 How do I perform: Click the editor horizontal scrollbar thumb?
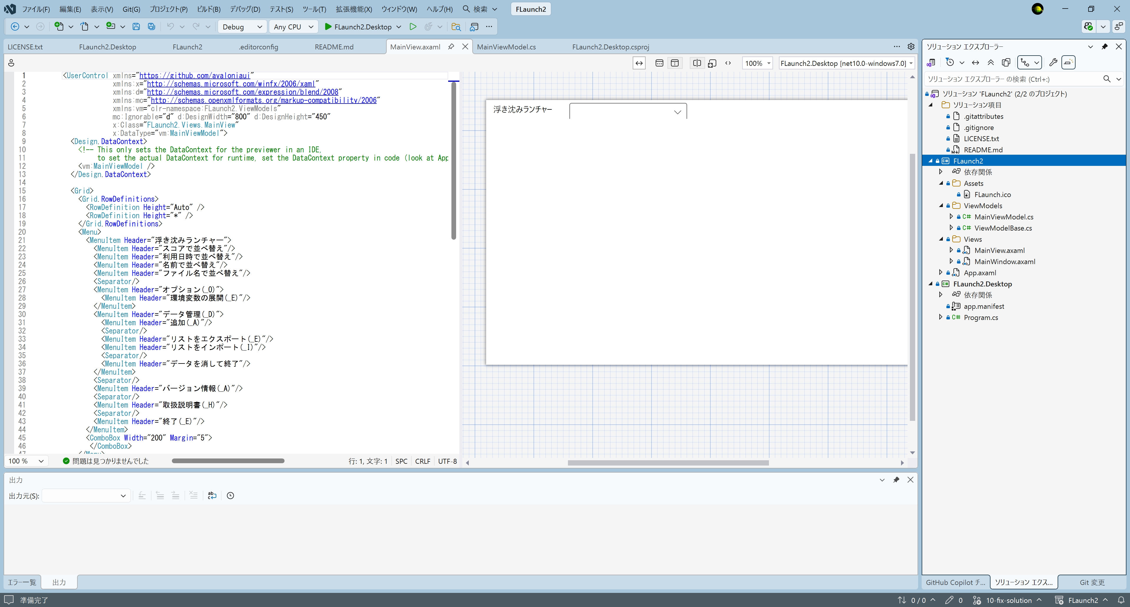tap(228, 461)
